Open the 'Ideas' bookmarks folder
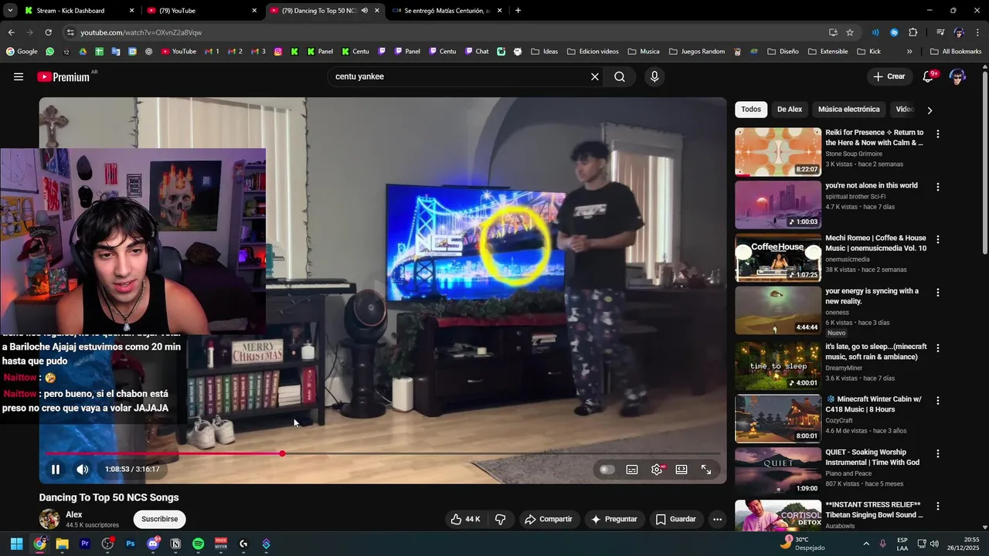Image resolution: width=989 pixels, height=556 pixels. (x=544, y=52)
